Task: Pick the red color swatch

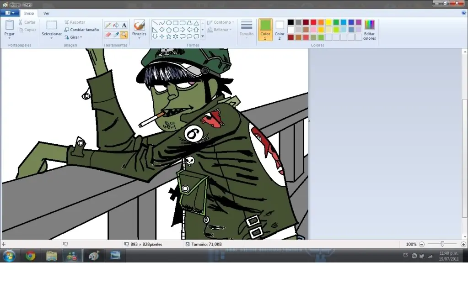Action: coord(313,22)
